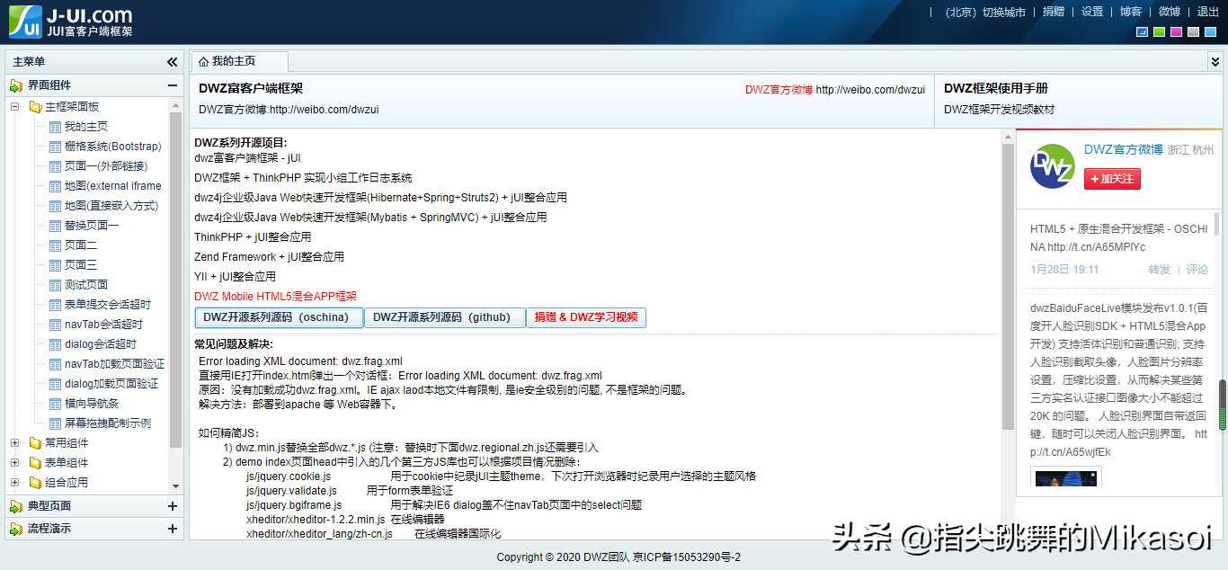Expand the 组合应用 tree node

pos(15,483)
